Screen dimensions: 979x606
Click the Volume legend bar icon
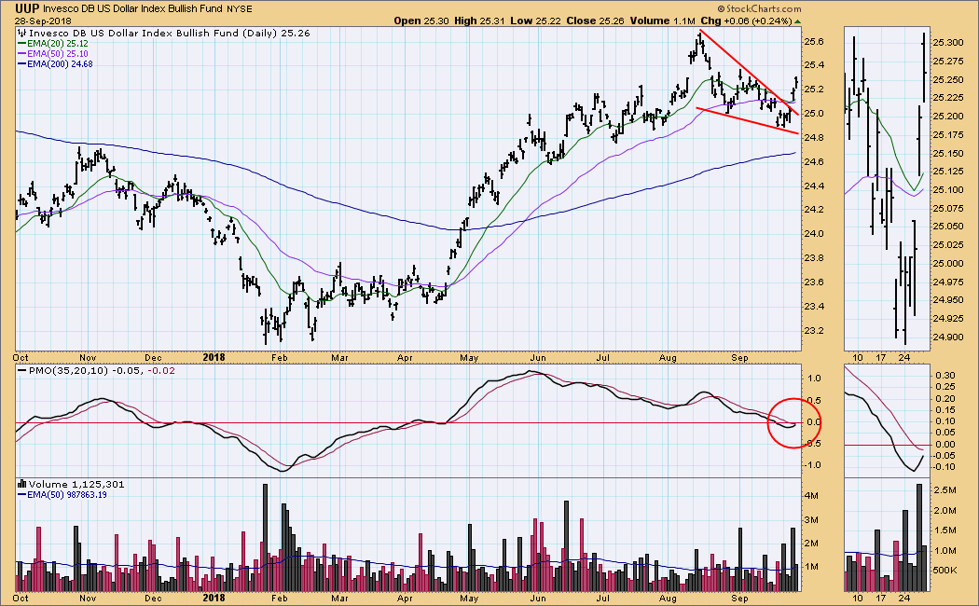(x=21, y=485)
